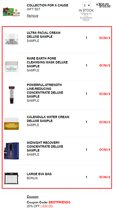
Task: Click the Ultra Facial Cream sample jar image
Action: pos(12,39)
